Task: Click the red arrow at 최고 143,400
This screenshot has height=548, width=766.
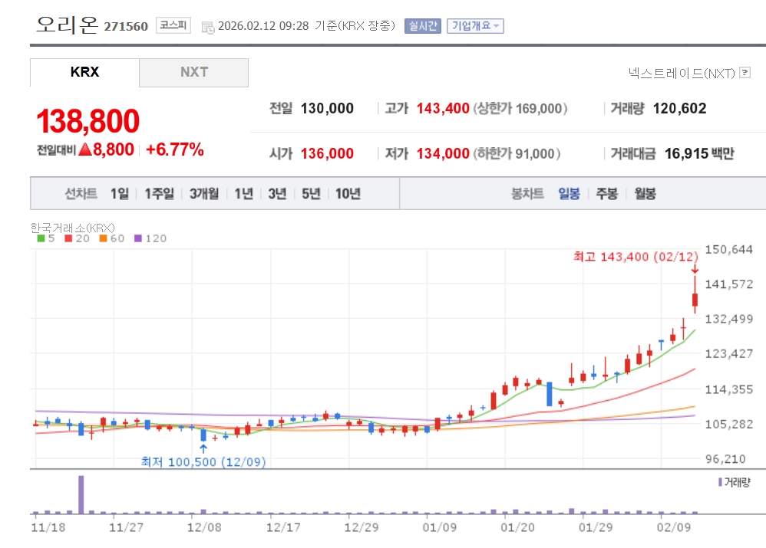Action: click(x=695, y=268)
